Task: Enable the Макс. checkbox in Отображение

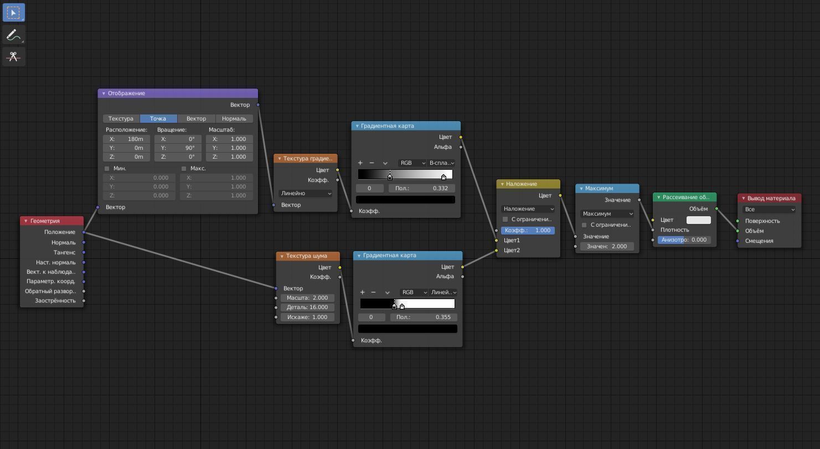Action: coord(184,168)
